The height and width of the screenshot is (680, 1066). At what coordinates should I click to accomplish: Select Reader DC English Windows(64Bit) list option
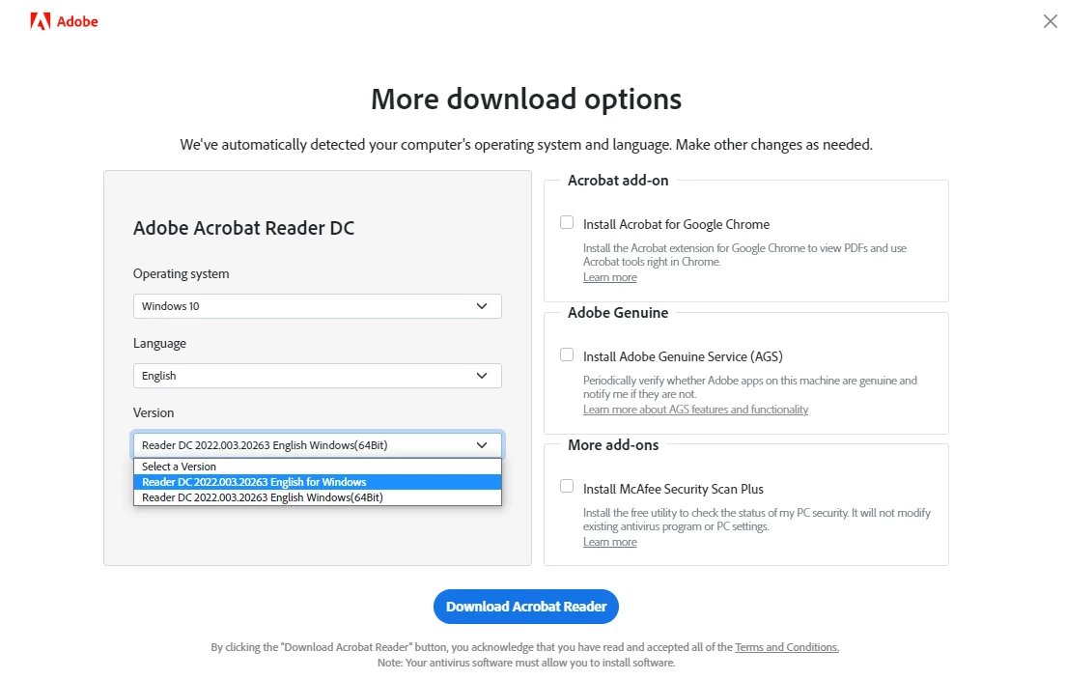click(318, 497)
